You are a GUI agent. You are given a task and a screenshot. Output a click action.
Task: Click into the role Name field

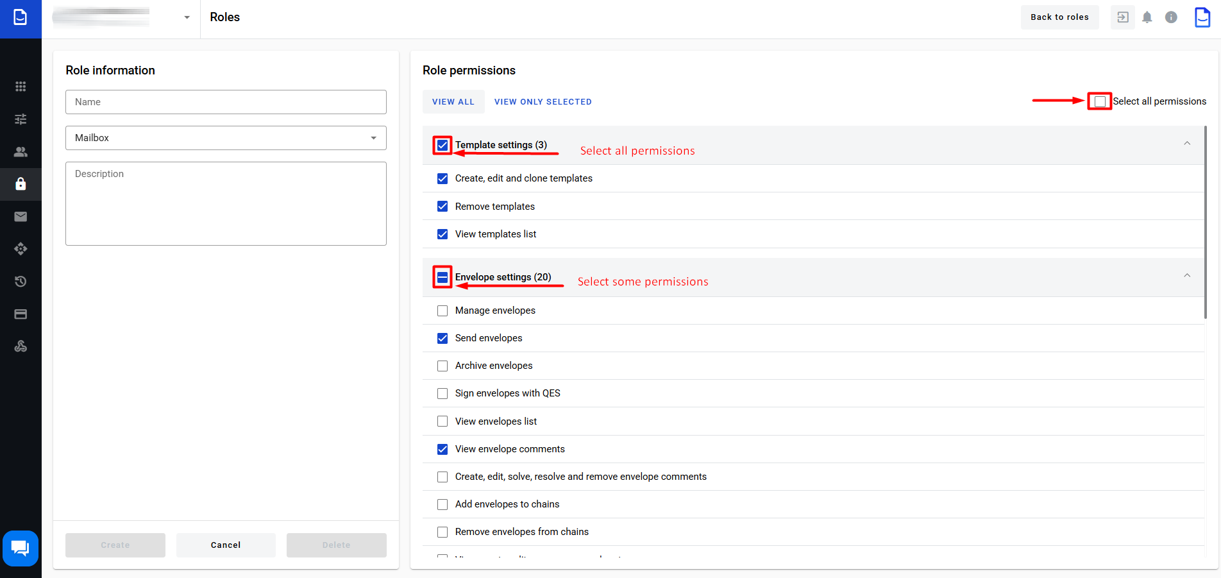point(226,102)
